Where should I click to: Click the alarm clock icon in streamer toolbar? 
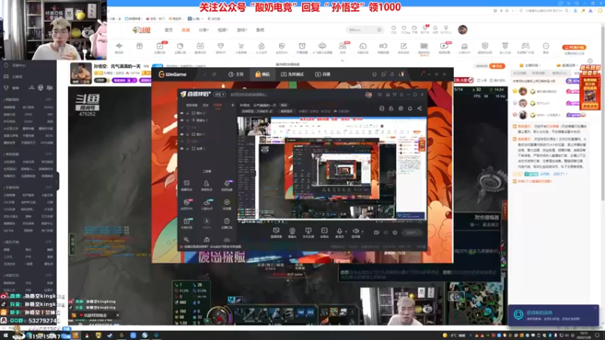(x=302, y=46)
